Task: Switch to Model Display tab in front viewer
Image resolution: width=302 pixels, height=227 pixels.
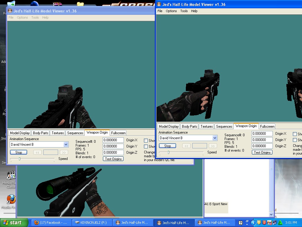Action: click(x=169, y=127)
